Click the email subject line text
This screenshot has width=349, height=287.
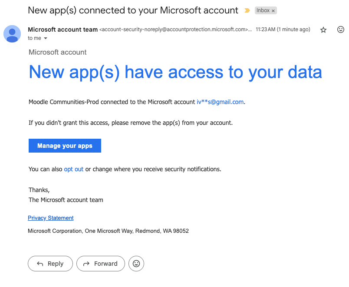[133, 10]
